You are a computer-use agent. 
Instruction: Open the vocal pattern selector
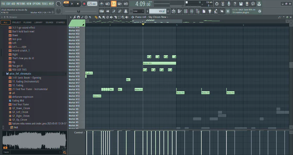(x=158, y=11)
